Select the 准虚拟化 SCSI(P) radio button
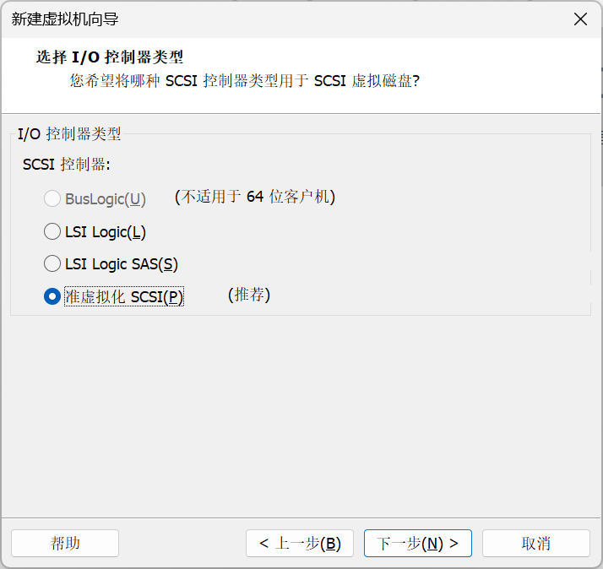Image resolution: width=603 pixels, height=569 pixels. tap(52, 296)
